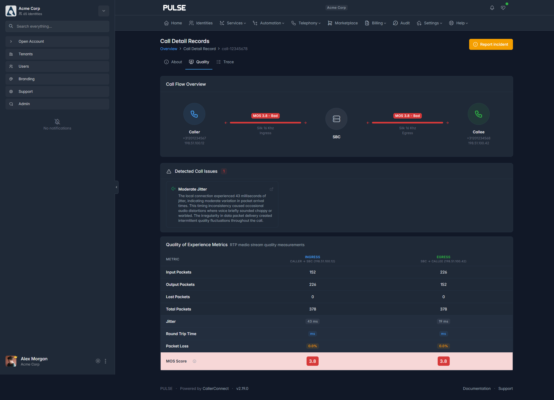Open the Moderate Jitter external link icon
This screenshot has height=400, width=554.
271,189
